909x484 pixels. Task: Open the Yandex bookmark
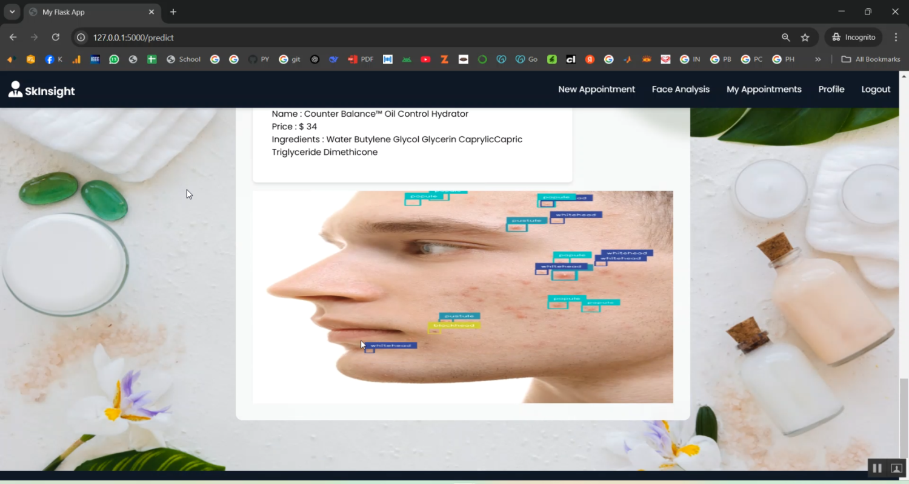pos(590,59)
